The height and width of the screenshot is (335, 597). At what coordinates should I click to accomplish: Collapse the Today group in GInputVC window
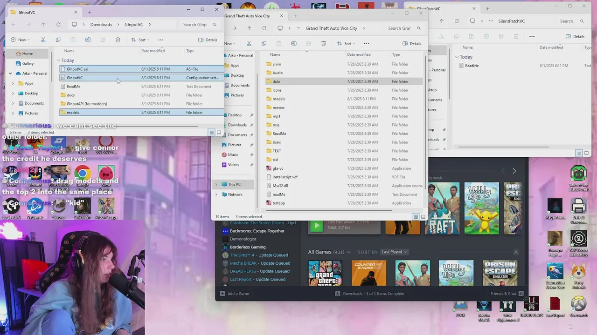[x=59, y=60]
